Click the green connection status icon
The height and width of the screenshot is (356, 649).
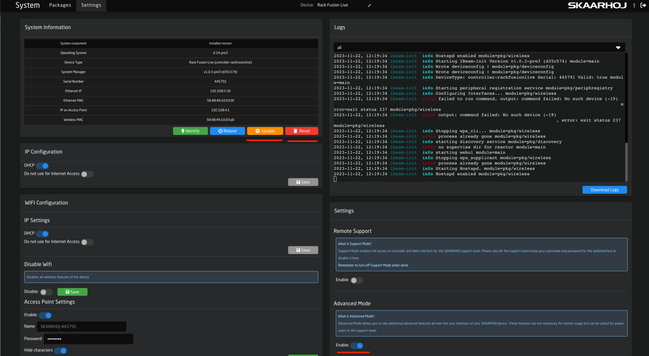coord(634,5)
